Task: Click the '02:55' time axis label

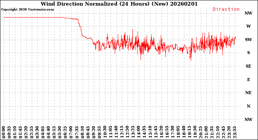Action: [x=32, y=133]
